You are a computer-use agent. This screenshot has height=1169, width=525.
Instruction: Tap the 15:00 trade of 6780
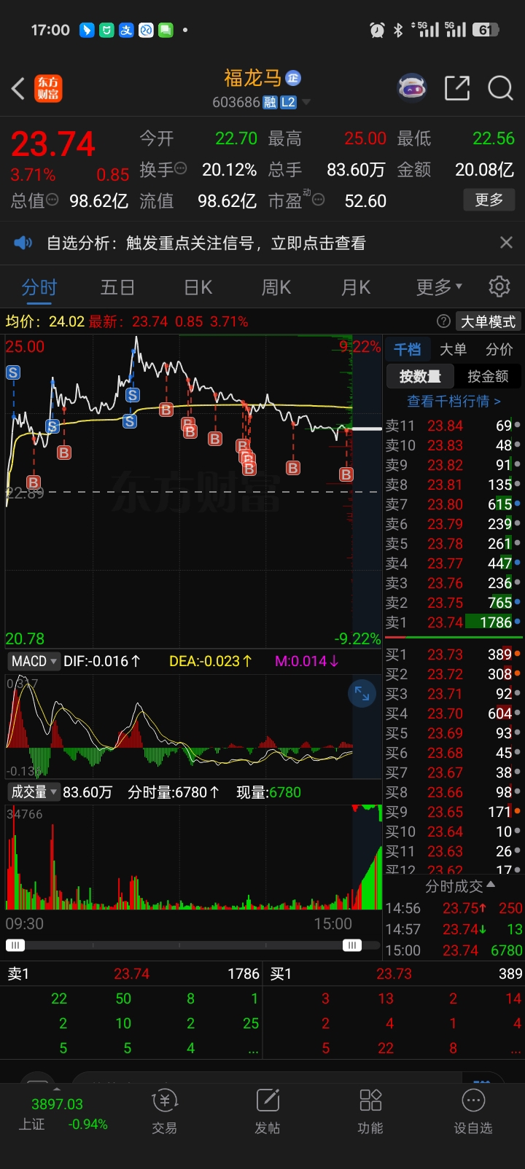point(454,950)
